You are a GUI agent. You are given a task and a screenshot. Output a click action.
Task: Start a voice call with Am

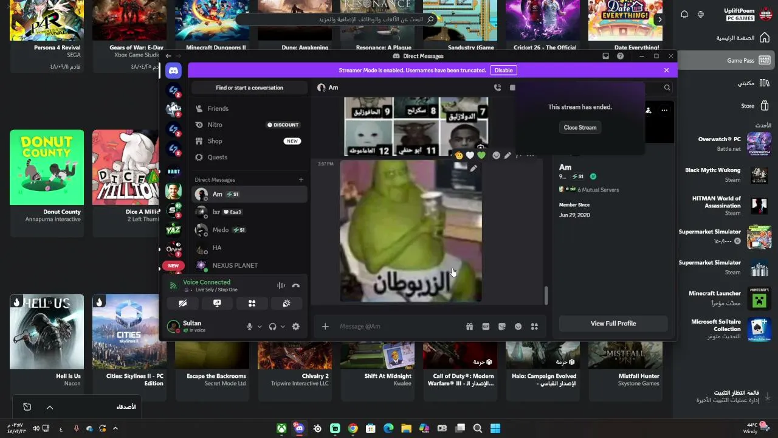(x=497, y=88)
